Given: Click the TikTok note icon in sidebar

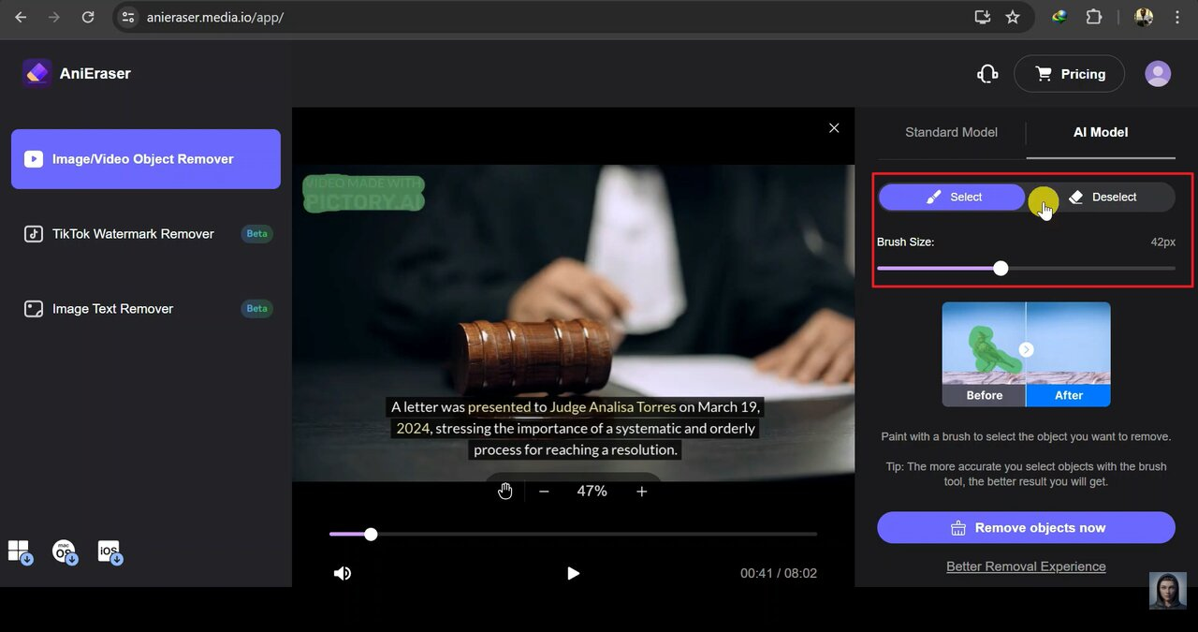Looking at the screenshot, I should coord(34,234).
